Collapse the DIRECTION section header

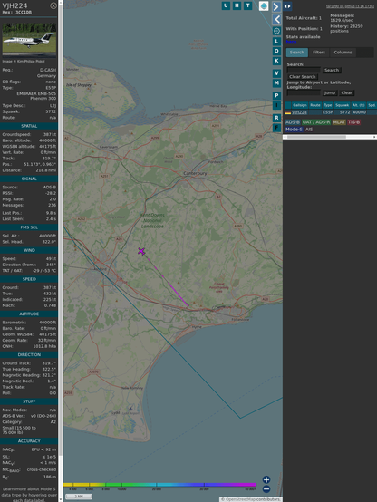[x=29, y=354]
